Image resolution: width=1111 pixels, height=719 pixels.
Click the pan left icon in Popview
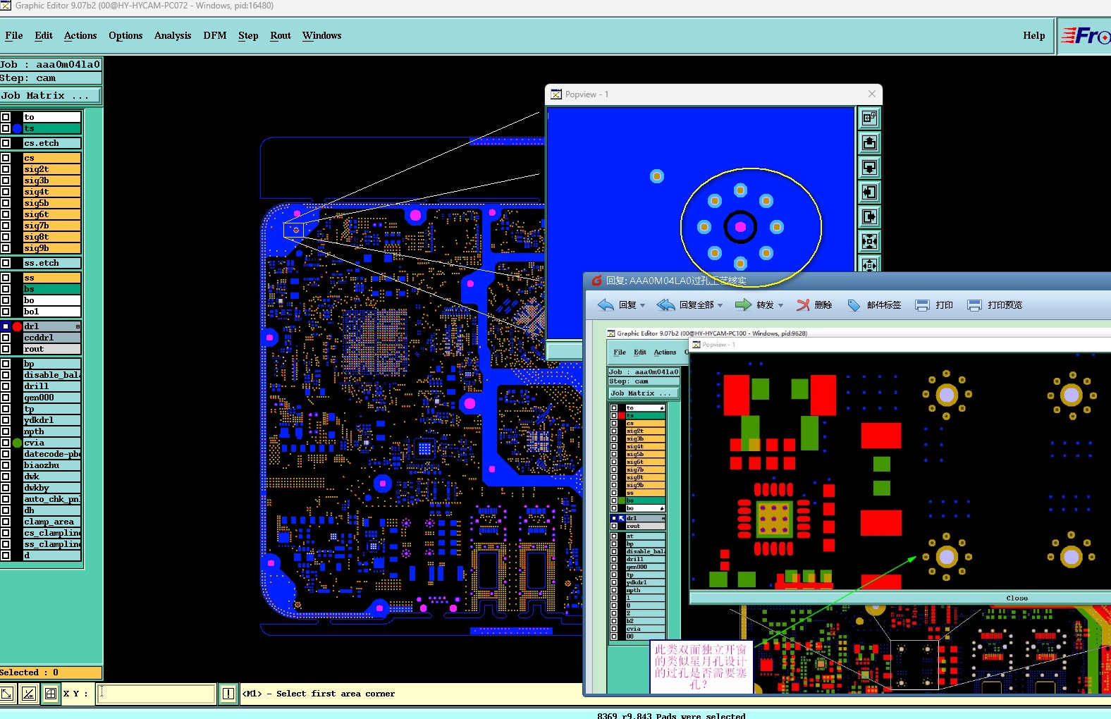coord(869,192)
